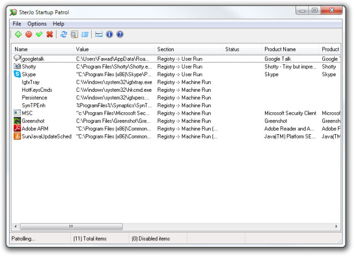The image size is (354, 256).
Task: Click the Java(TM) Platform SE product cell
Action: pos(290,136)
